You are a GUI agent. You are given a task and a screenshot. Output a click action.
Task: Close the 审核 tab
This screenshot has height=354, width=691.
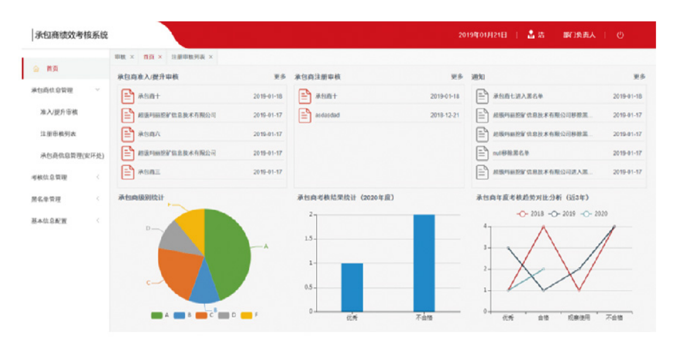click(132, 57)
